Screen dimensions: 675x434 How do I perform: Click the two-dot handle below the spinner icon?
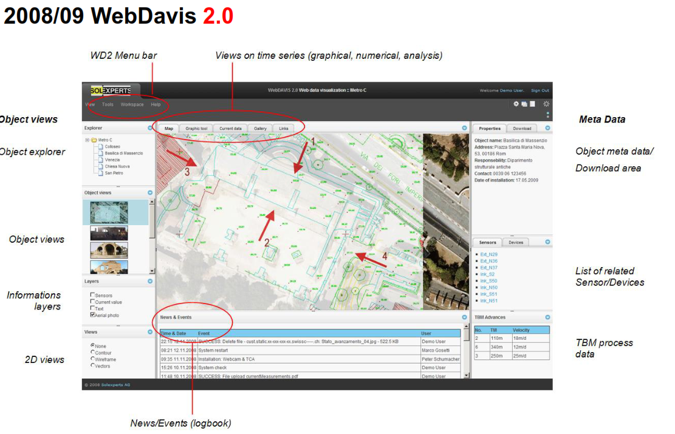click(x=547, y=115)
